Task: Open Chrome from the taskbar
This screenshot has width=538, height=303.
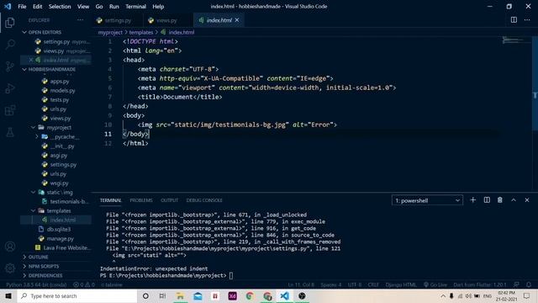Action: pos(250,295)
